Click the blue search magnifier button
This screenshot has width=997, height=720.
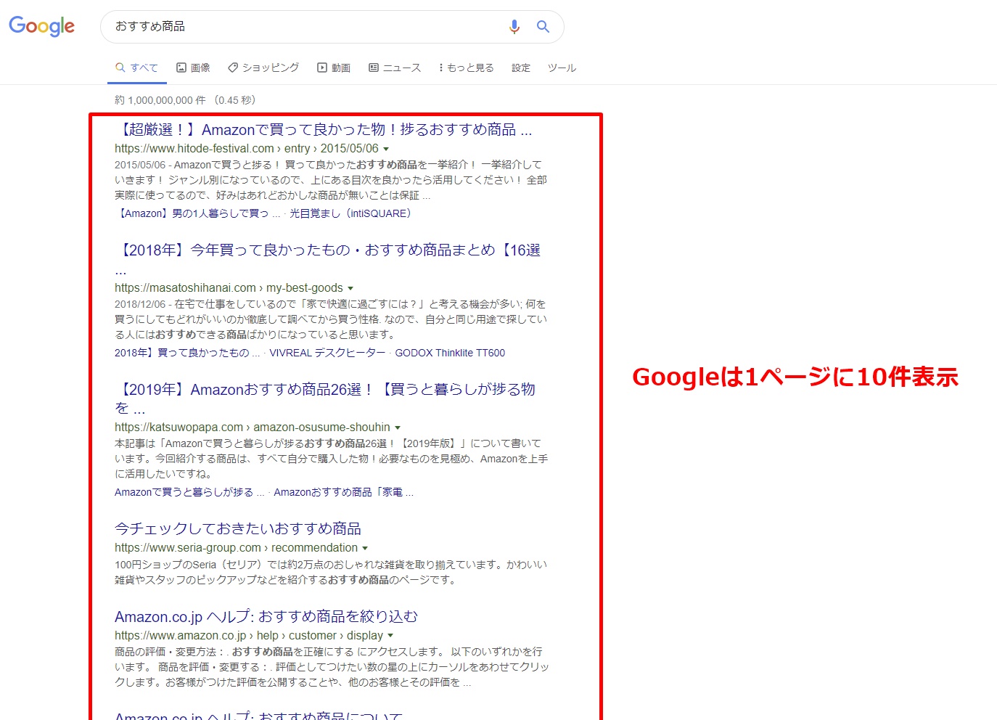pos(543,27)
